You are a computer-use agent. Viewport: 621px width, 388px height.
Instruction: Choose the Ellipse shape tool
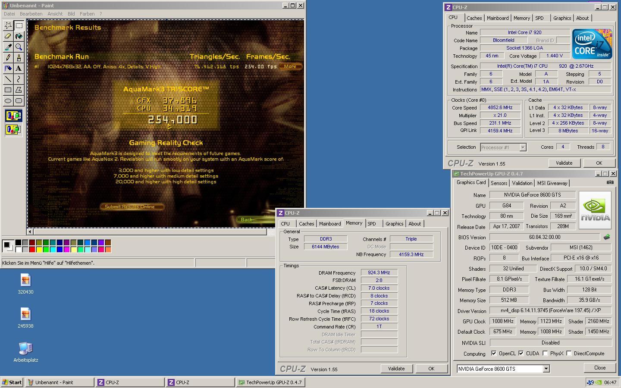[8, 101]
